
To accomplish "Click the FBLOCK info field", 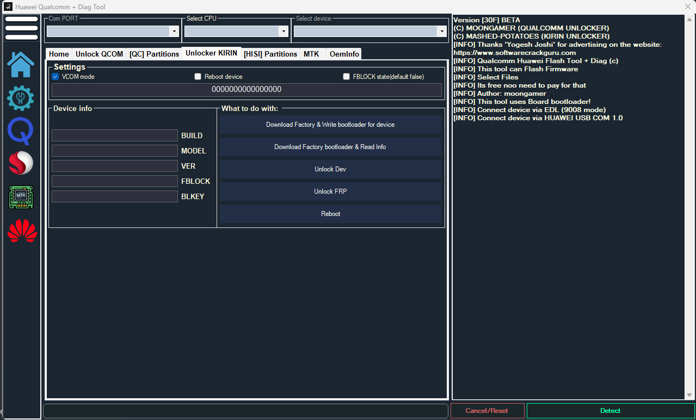I will click(x=115, y=181).
